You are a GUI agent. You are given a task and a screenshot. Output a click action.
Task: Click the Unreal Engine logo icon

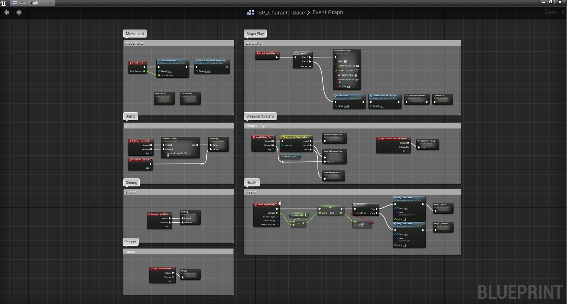pyautogui.click(x=4, y=3)
